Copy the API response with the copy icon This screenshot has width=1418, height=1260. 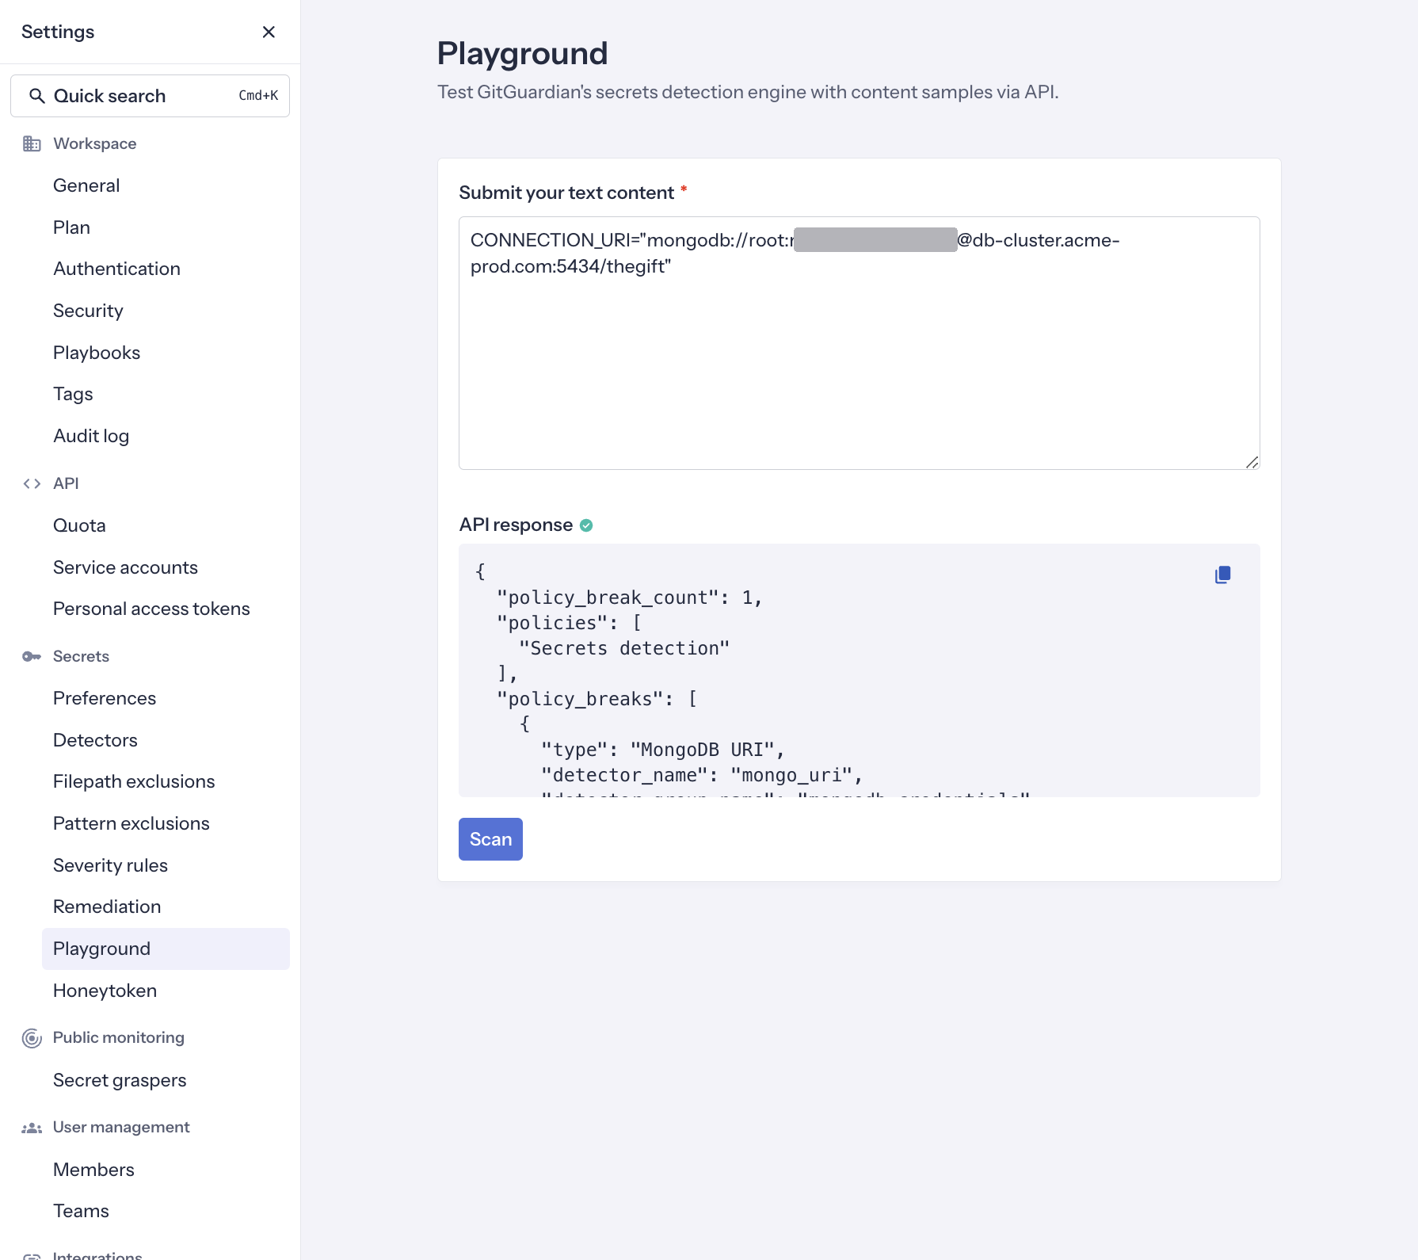1222,575
